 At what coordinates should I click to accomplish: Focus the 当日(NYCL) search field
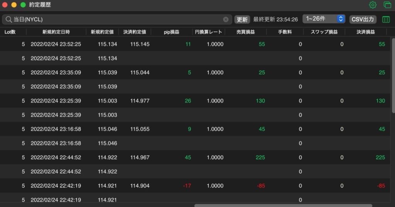tap(117, 19)
